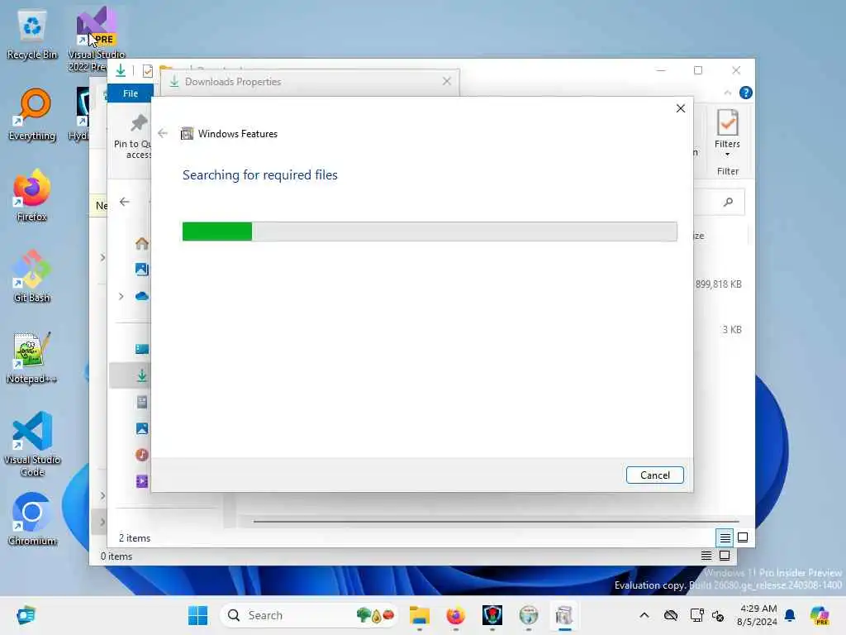Click the search magnifier in Explorer
Image resolution: width=846 pixels, height=635 pixels.
pos(728,202)
